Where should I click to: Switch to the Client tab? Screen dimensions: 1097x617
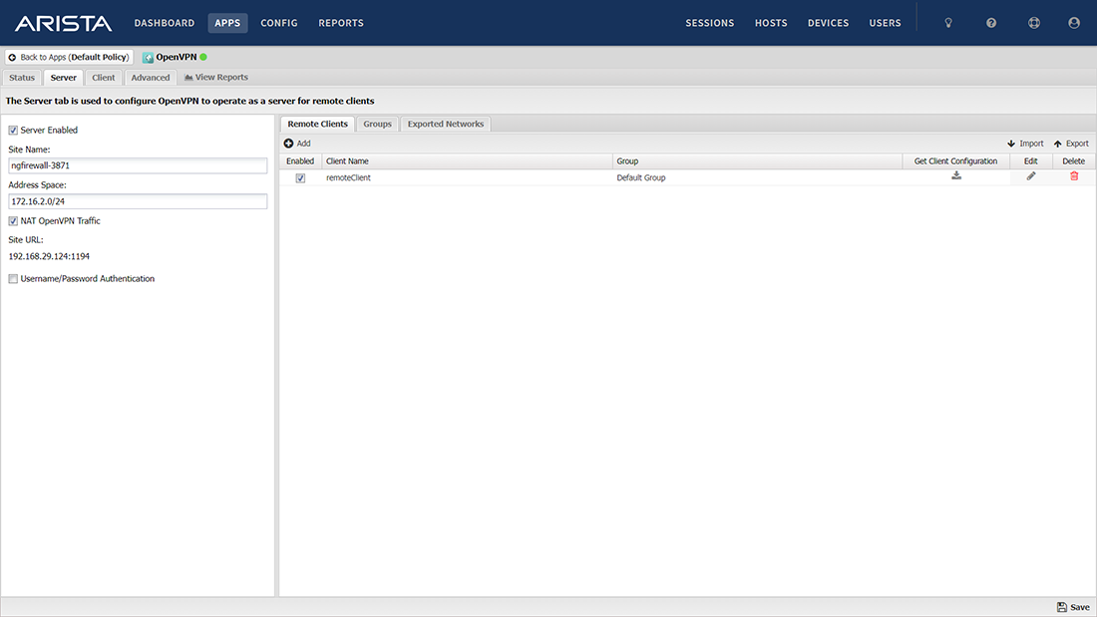pyautogui.click(x=104, y=78)
